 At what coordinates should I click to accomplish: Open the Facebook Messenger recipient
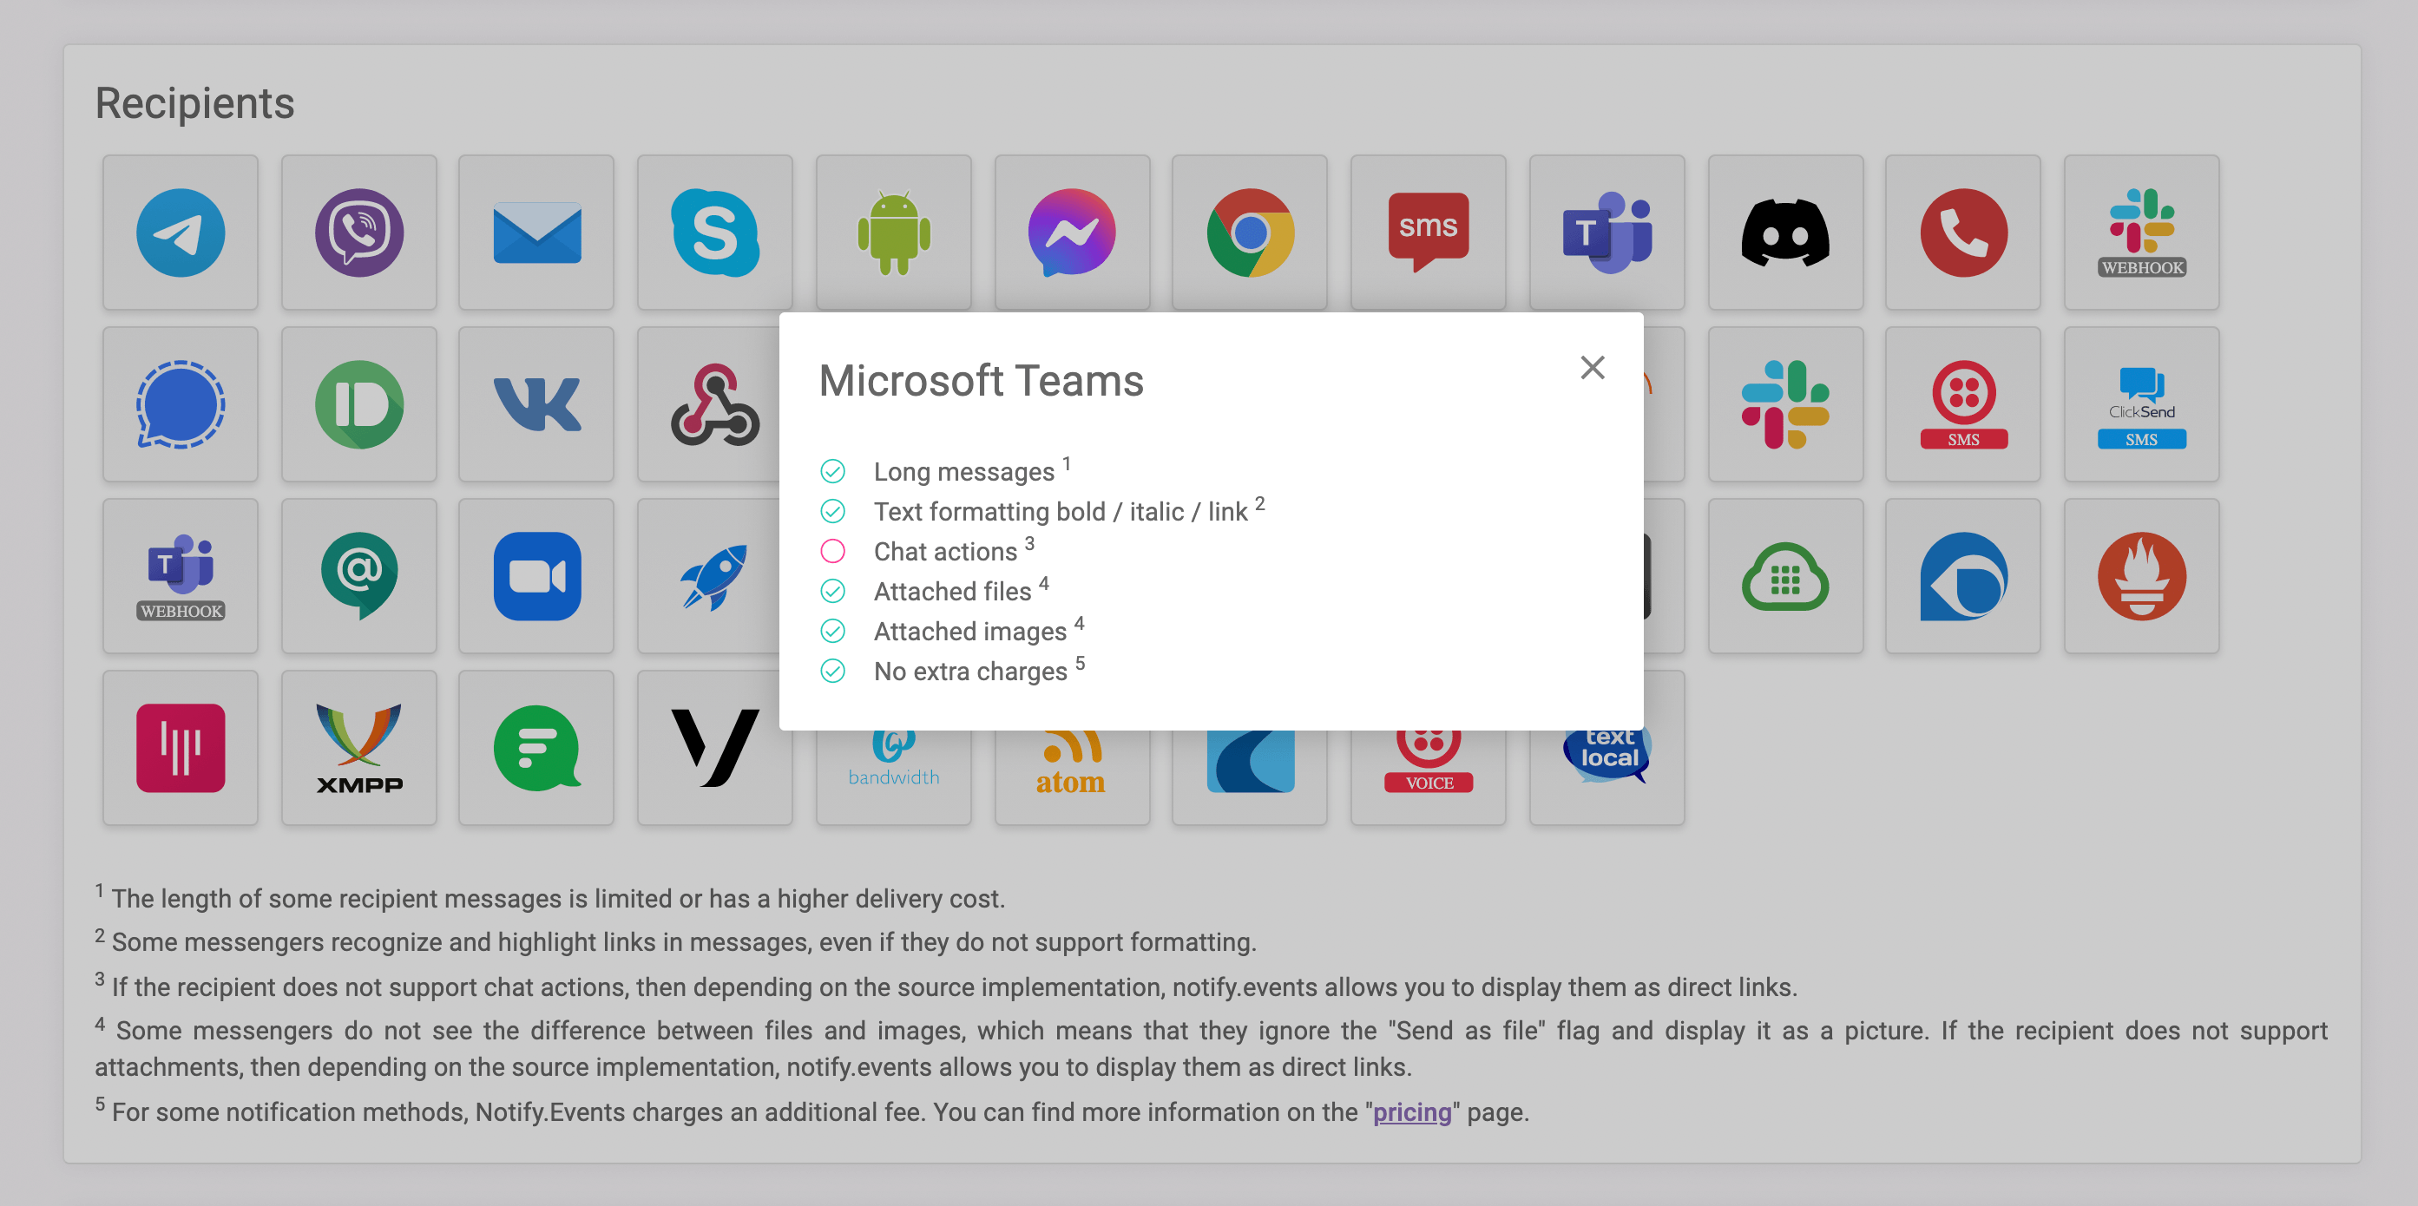pos(1071,232)
